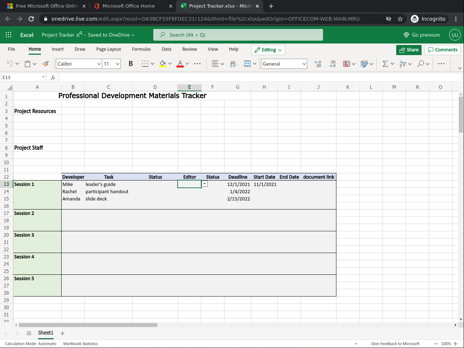Open the Font Size dropdown
The height and width of the screenshot is (348, 464).
pyautogui.click(x=119, y=63)
